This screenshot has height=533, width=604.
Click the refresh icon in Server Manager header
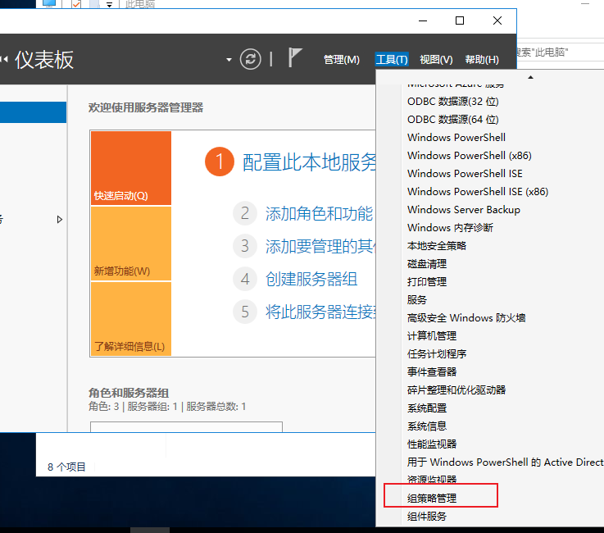coord(251,59)
